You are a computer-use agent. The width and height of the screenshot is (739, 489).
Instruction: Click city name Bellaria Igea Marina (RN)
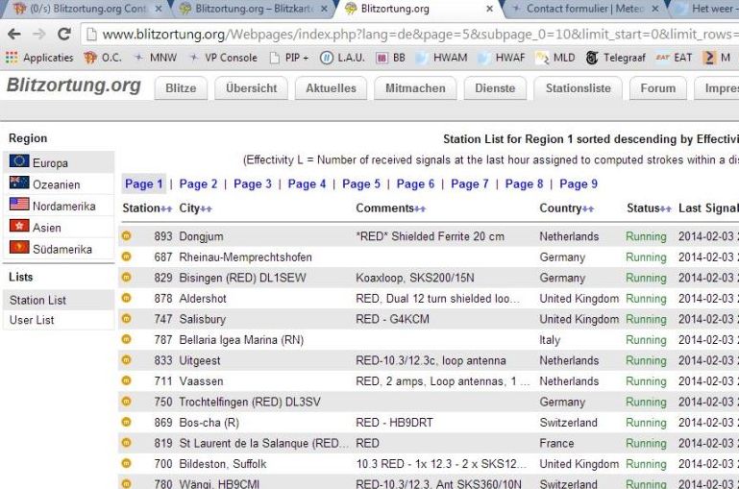tap(241, 340)
